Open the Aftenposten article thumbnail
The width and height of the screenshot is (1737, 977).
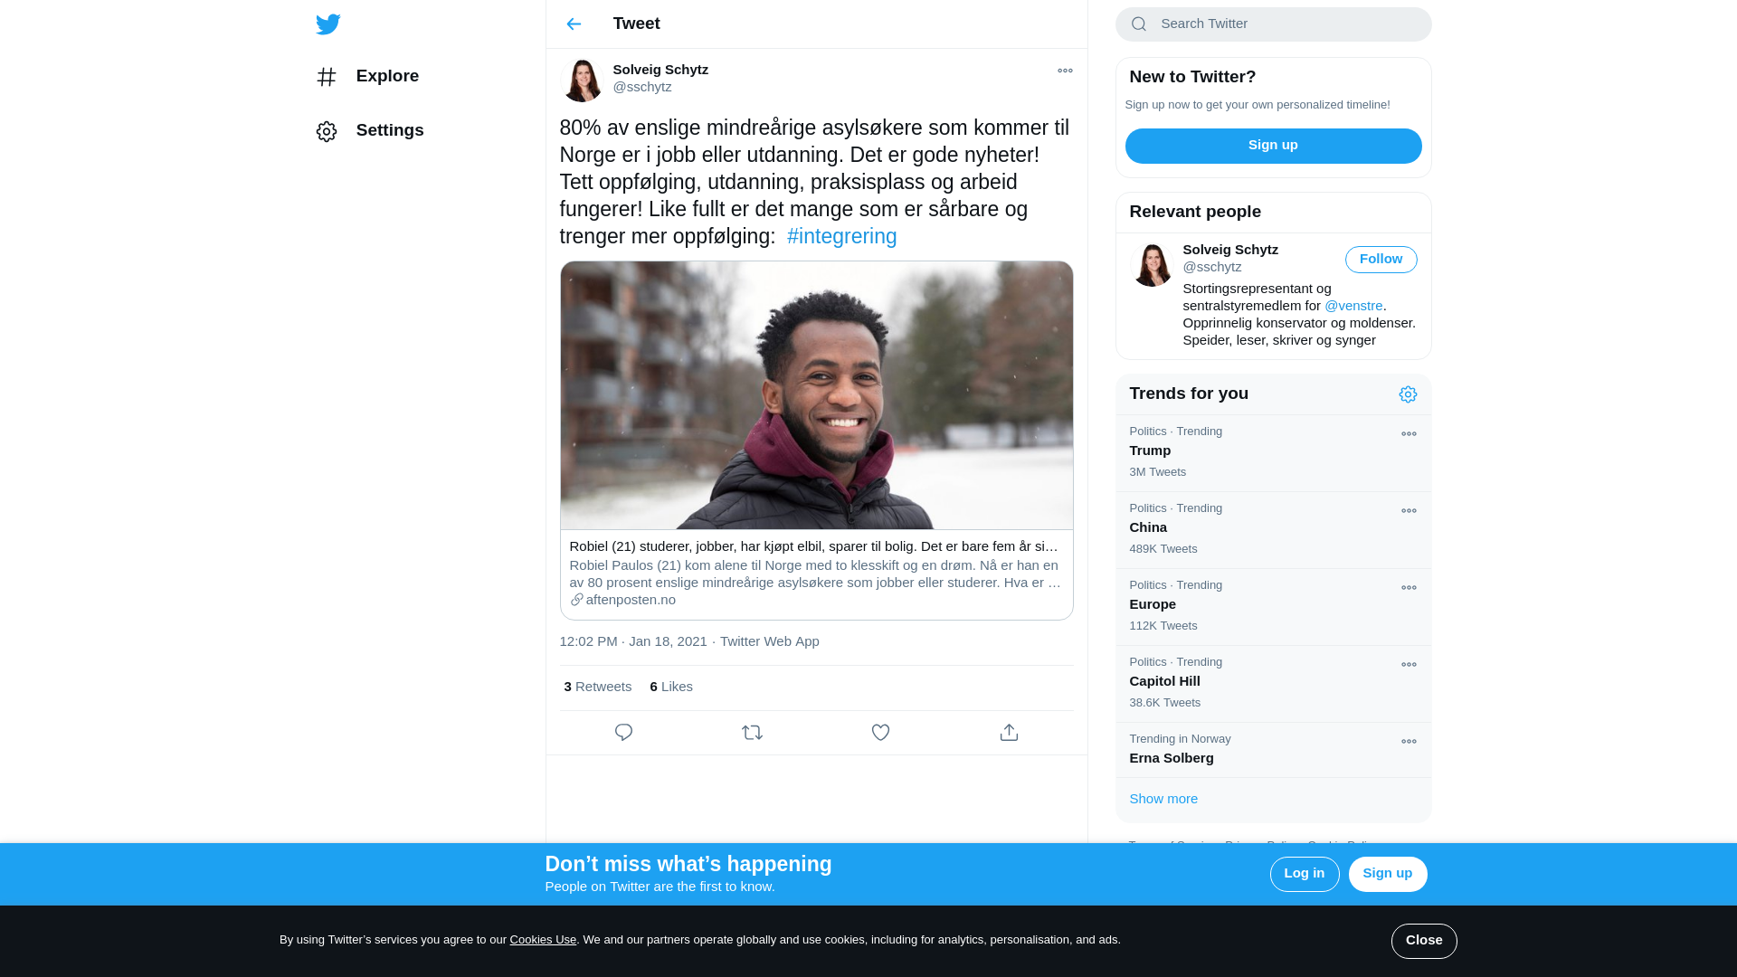(816, 396)
